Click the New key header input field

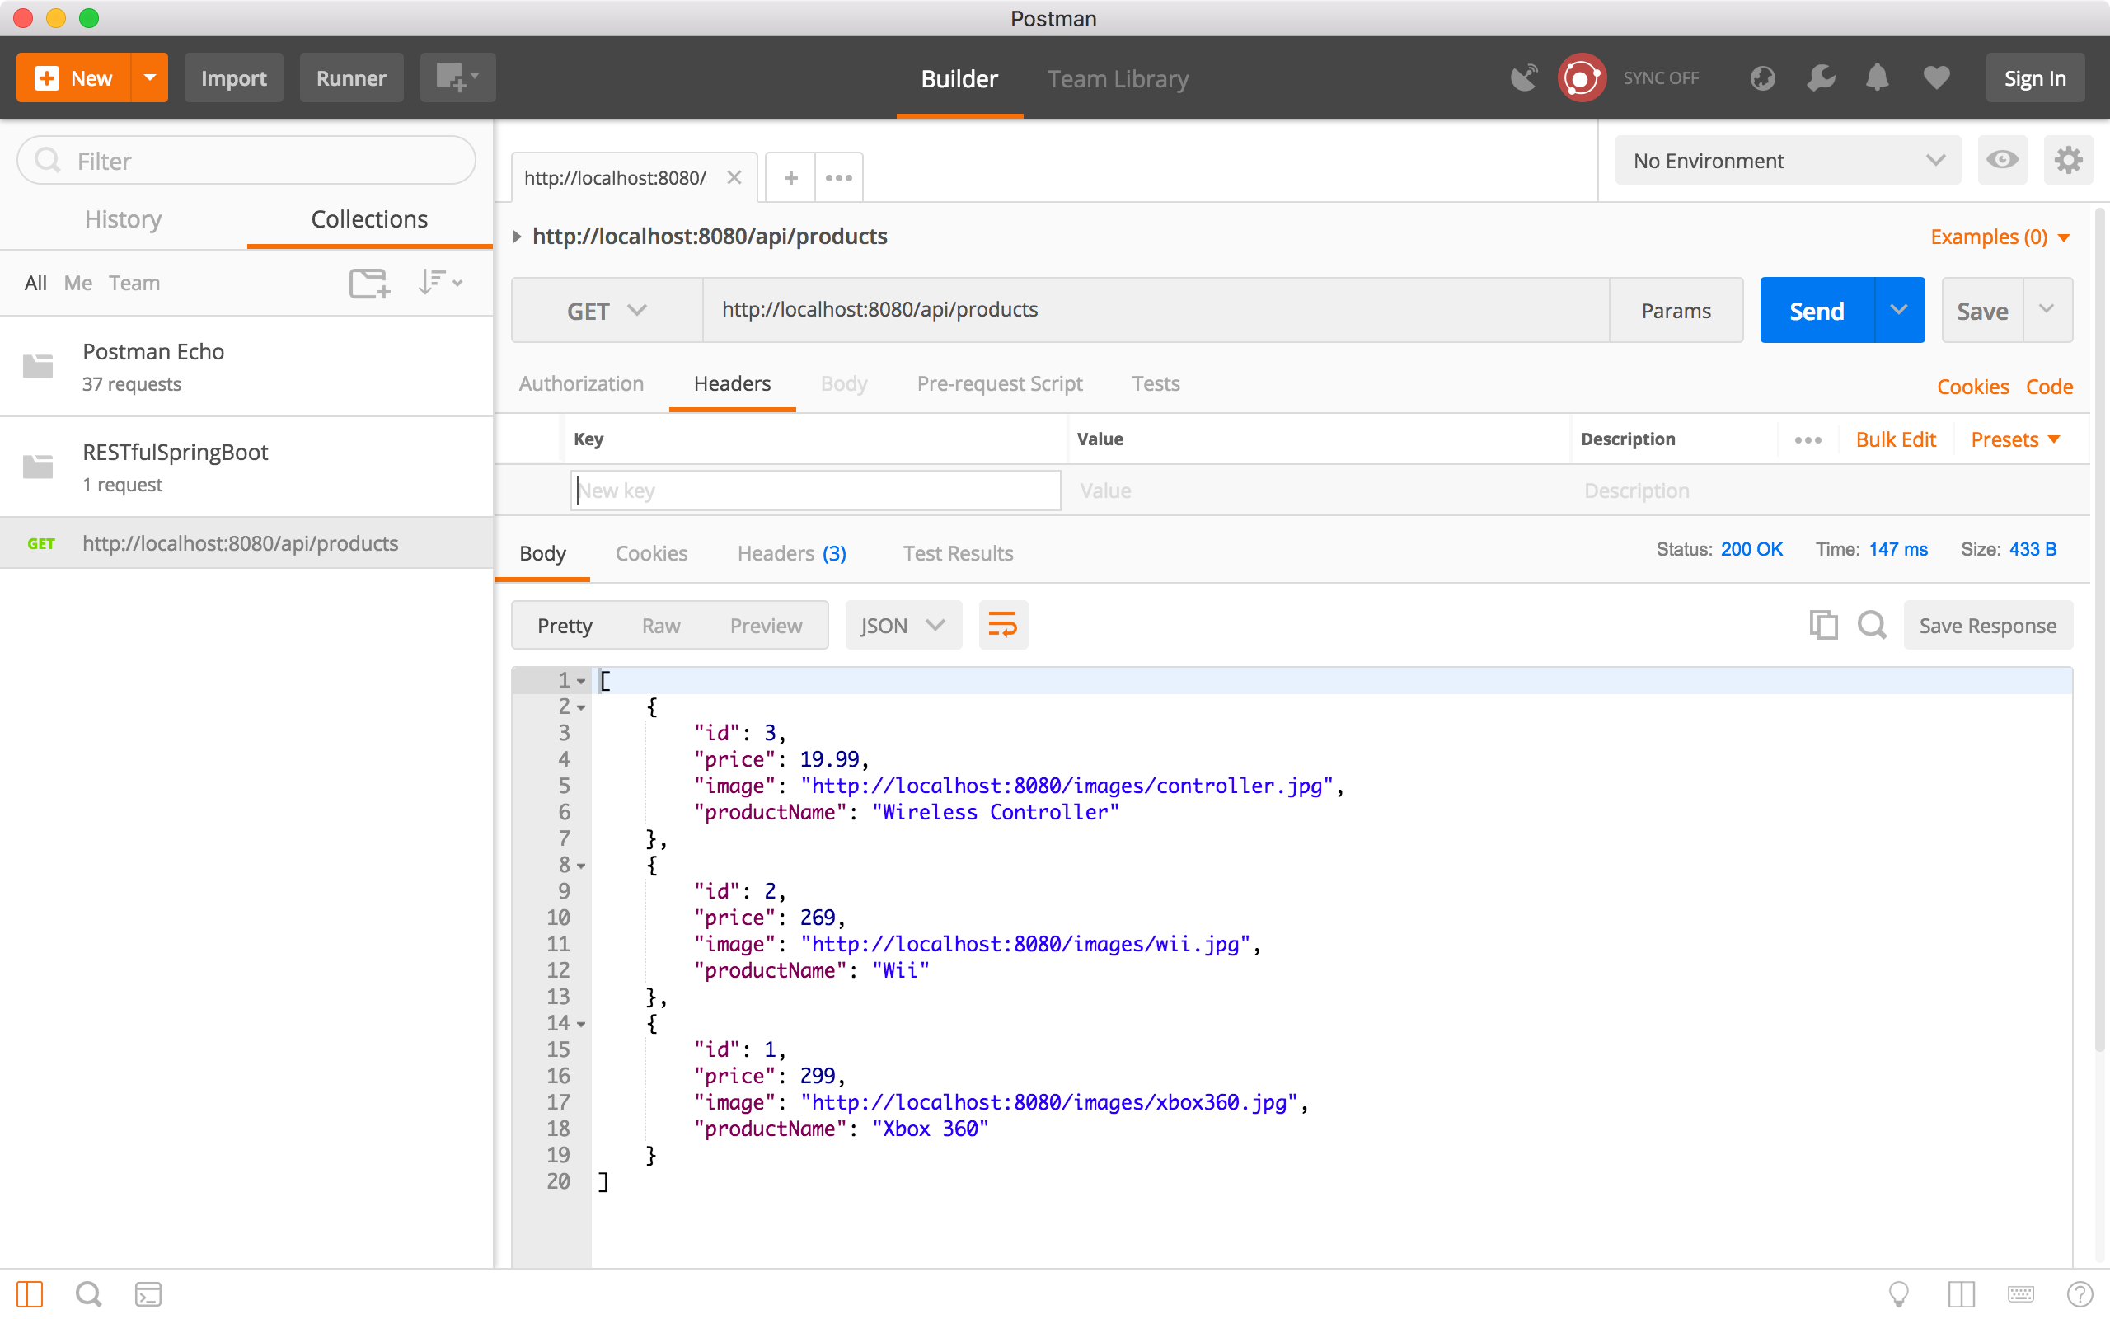coord(815,491)
